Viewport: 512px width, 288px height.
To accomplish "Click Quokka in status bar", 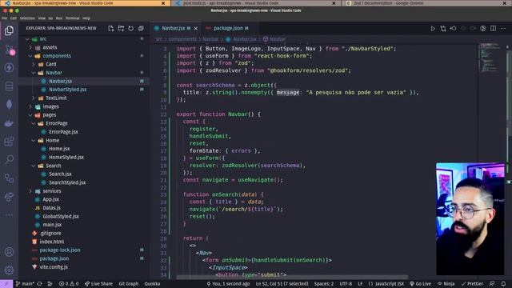I will click(x=152, y=284).
